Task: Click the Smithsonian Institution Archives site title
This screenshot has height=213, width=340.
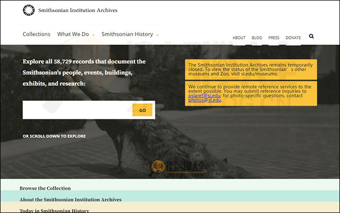Action: point(78,10)
